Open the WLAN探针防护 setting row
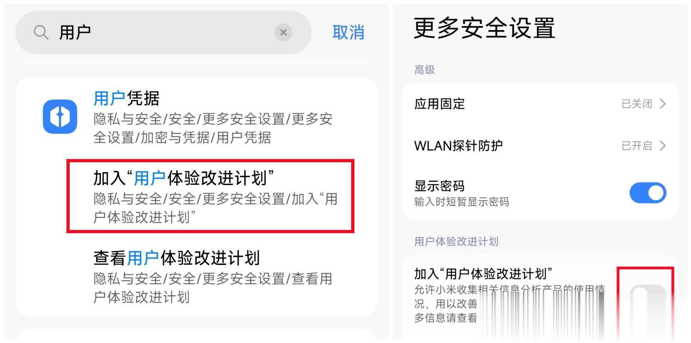Screen dimensions: 691x343 point(540,145)
